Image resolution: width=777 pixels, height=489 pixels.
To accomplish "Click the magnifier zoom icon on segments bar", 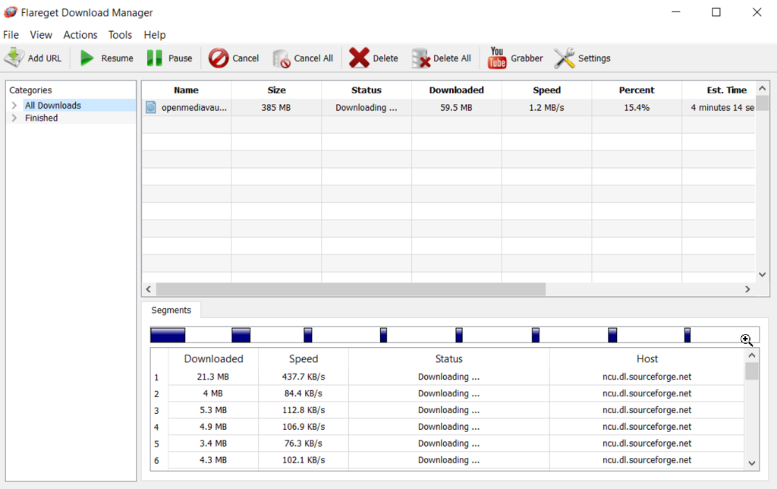I will pos(747,339).
